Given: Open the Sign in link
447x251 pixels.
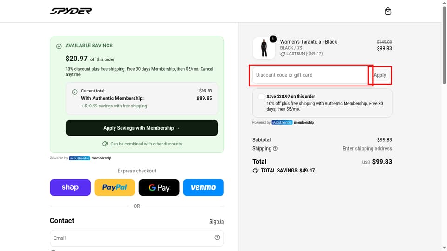Looking at the screenshot, I should [x=217, y=221].
